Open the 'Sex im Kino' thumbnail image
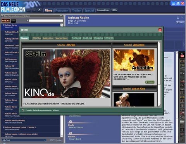 tap(134, 100)
